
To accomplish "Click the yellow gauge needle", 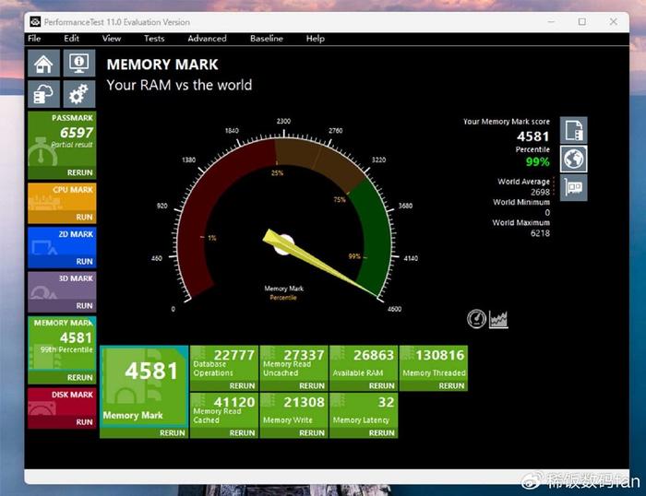I will coord(317,261).
